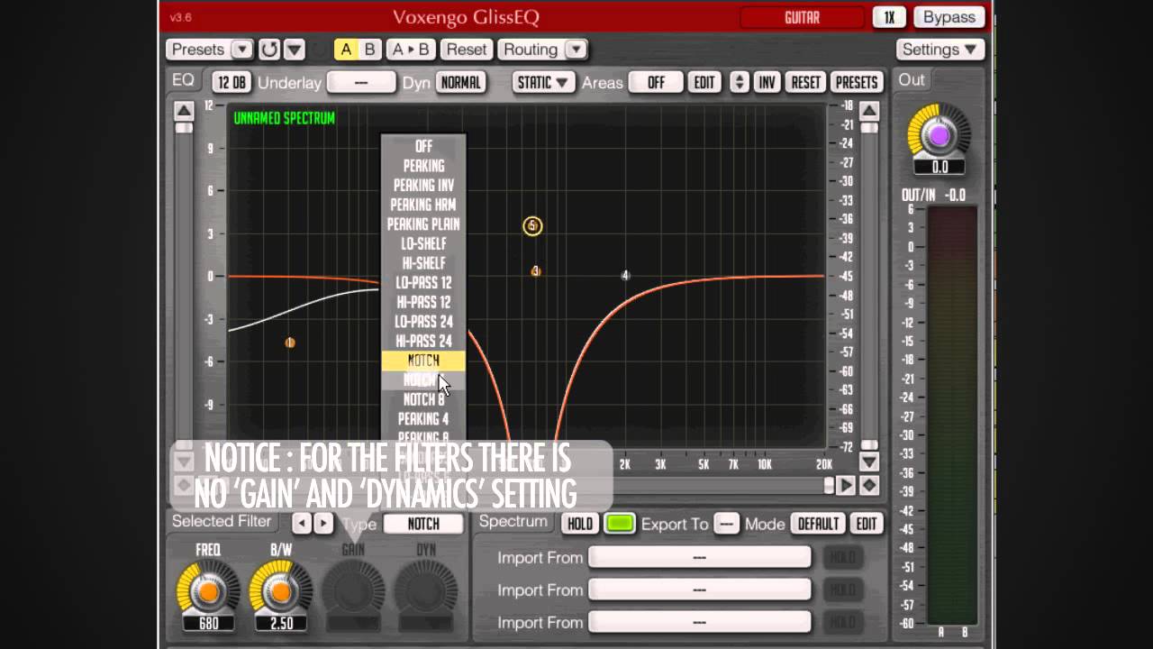Select PEAKING PLAIN filter type
Viewport: 1153px width, 649px height.
pos(423,224)
